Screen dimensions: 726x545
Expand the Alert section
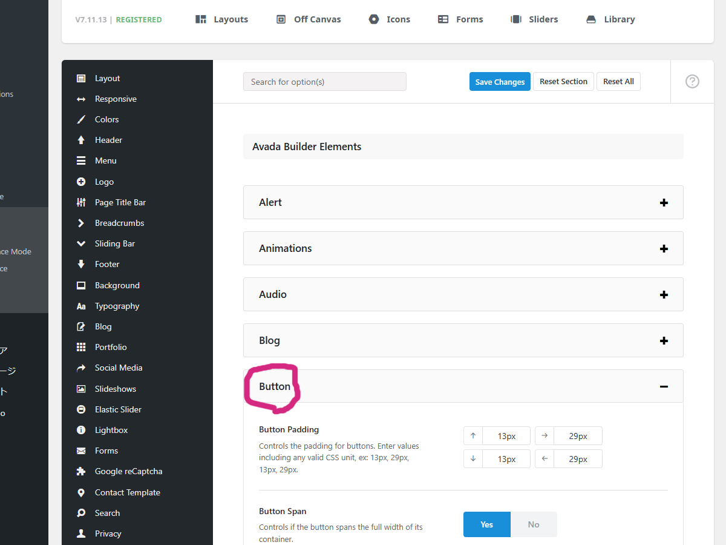point(463,202)
